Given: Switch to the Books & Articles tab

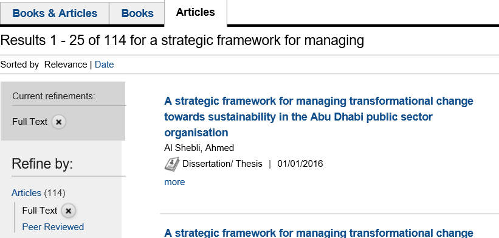Looking at the screenshot, I should [x=55, y=13].
